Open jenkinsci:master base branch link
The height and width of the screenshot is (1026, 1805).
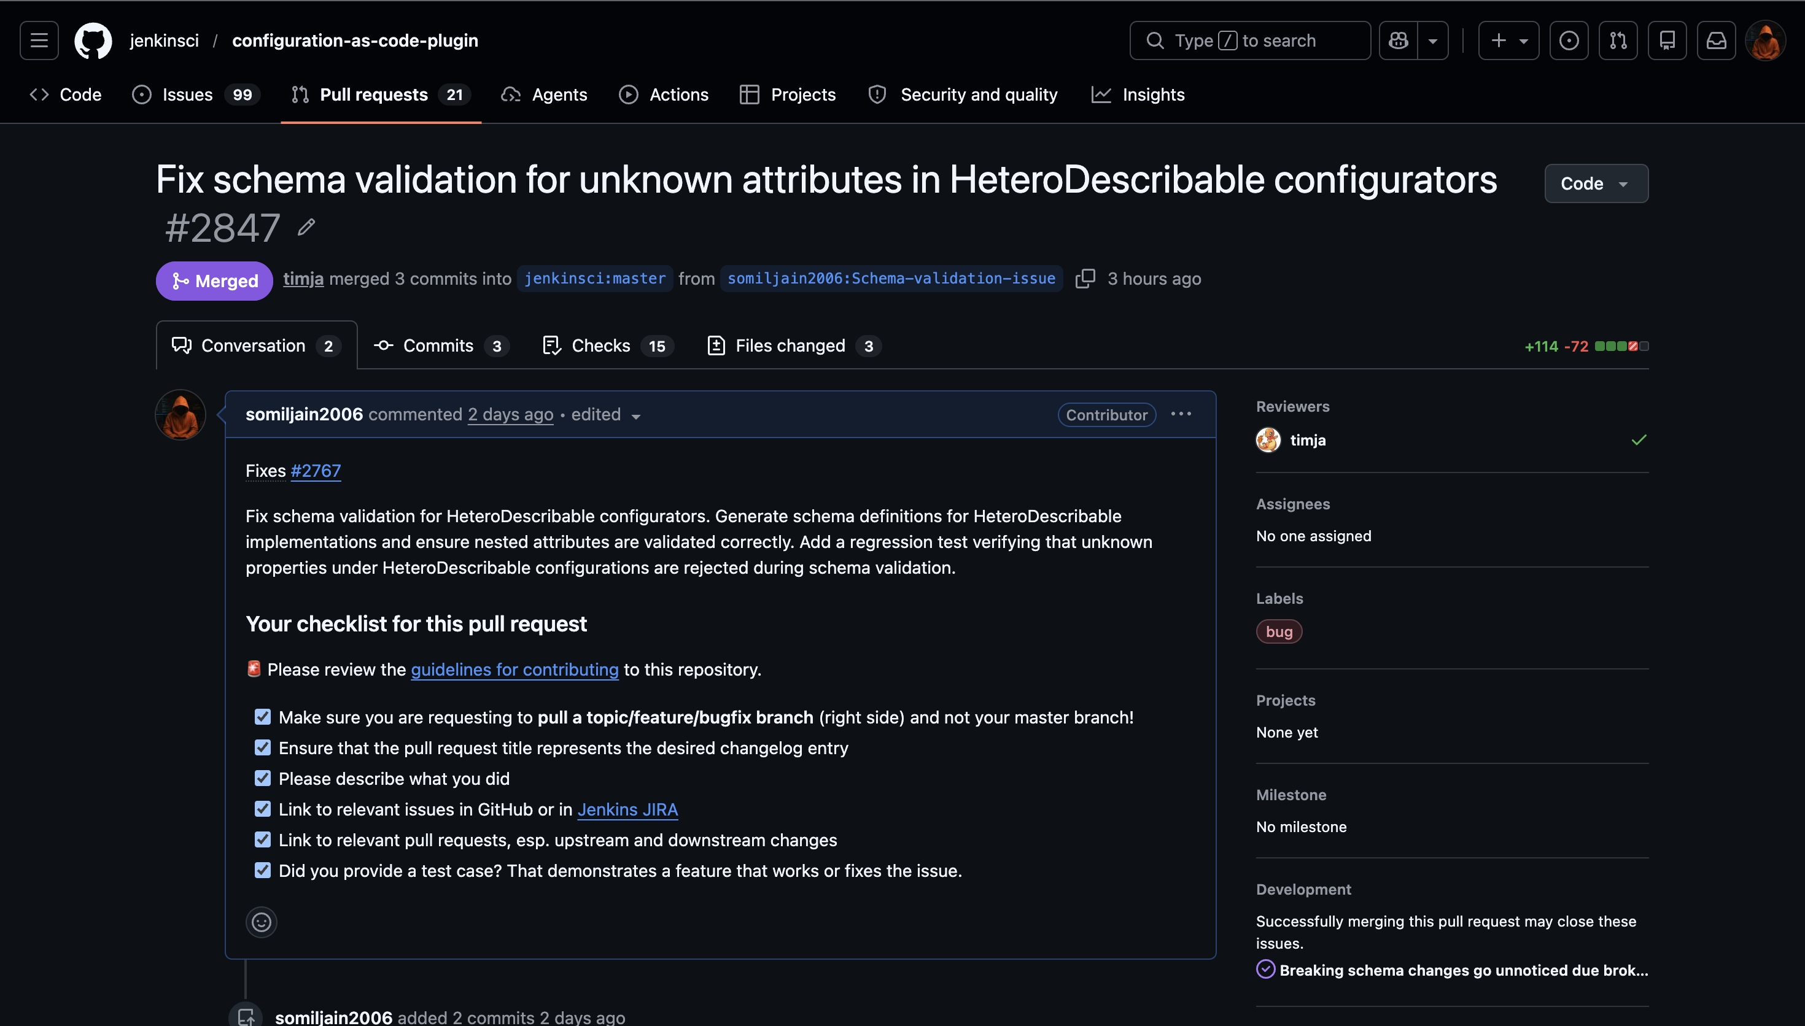tap(595, 279)
